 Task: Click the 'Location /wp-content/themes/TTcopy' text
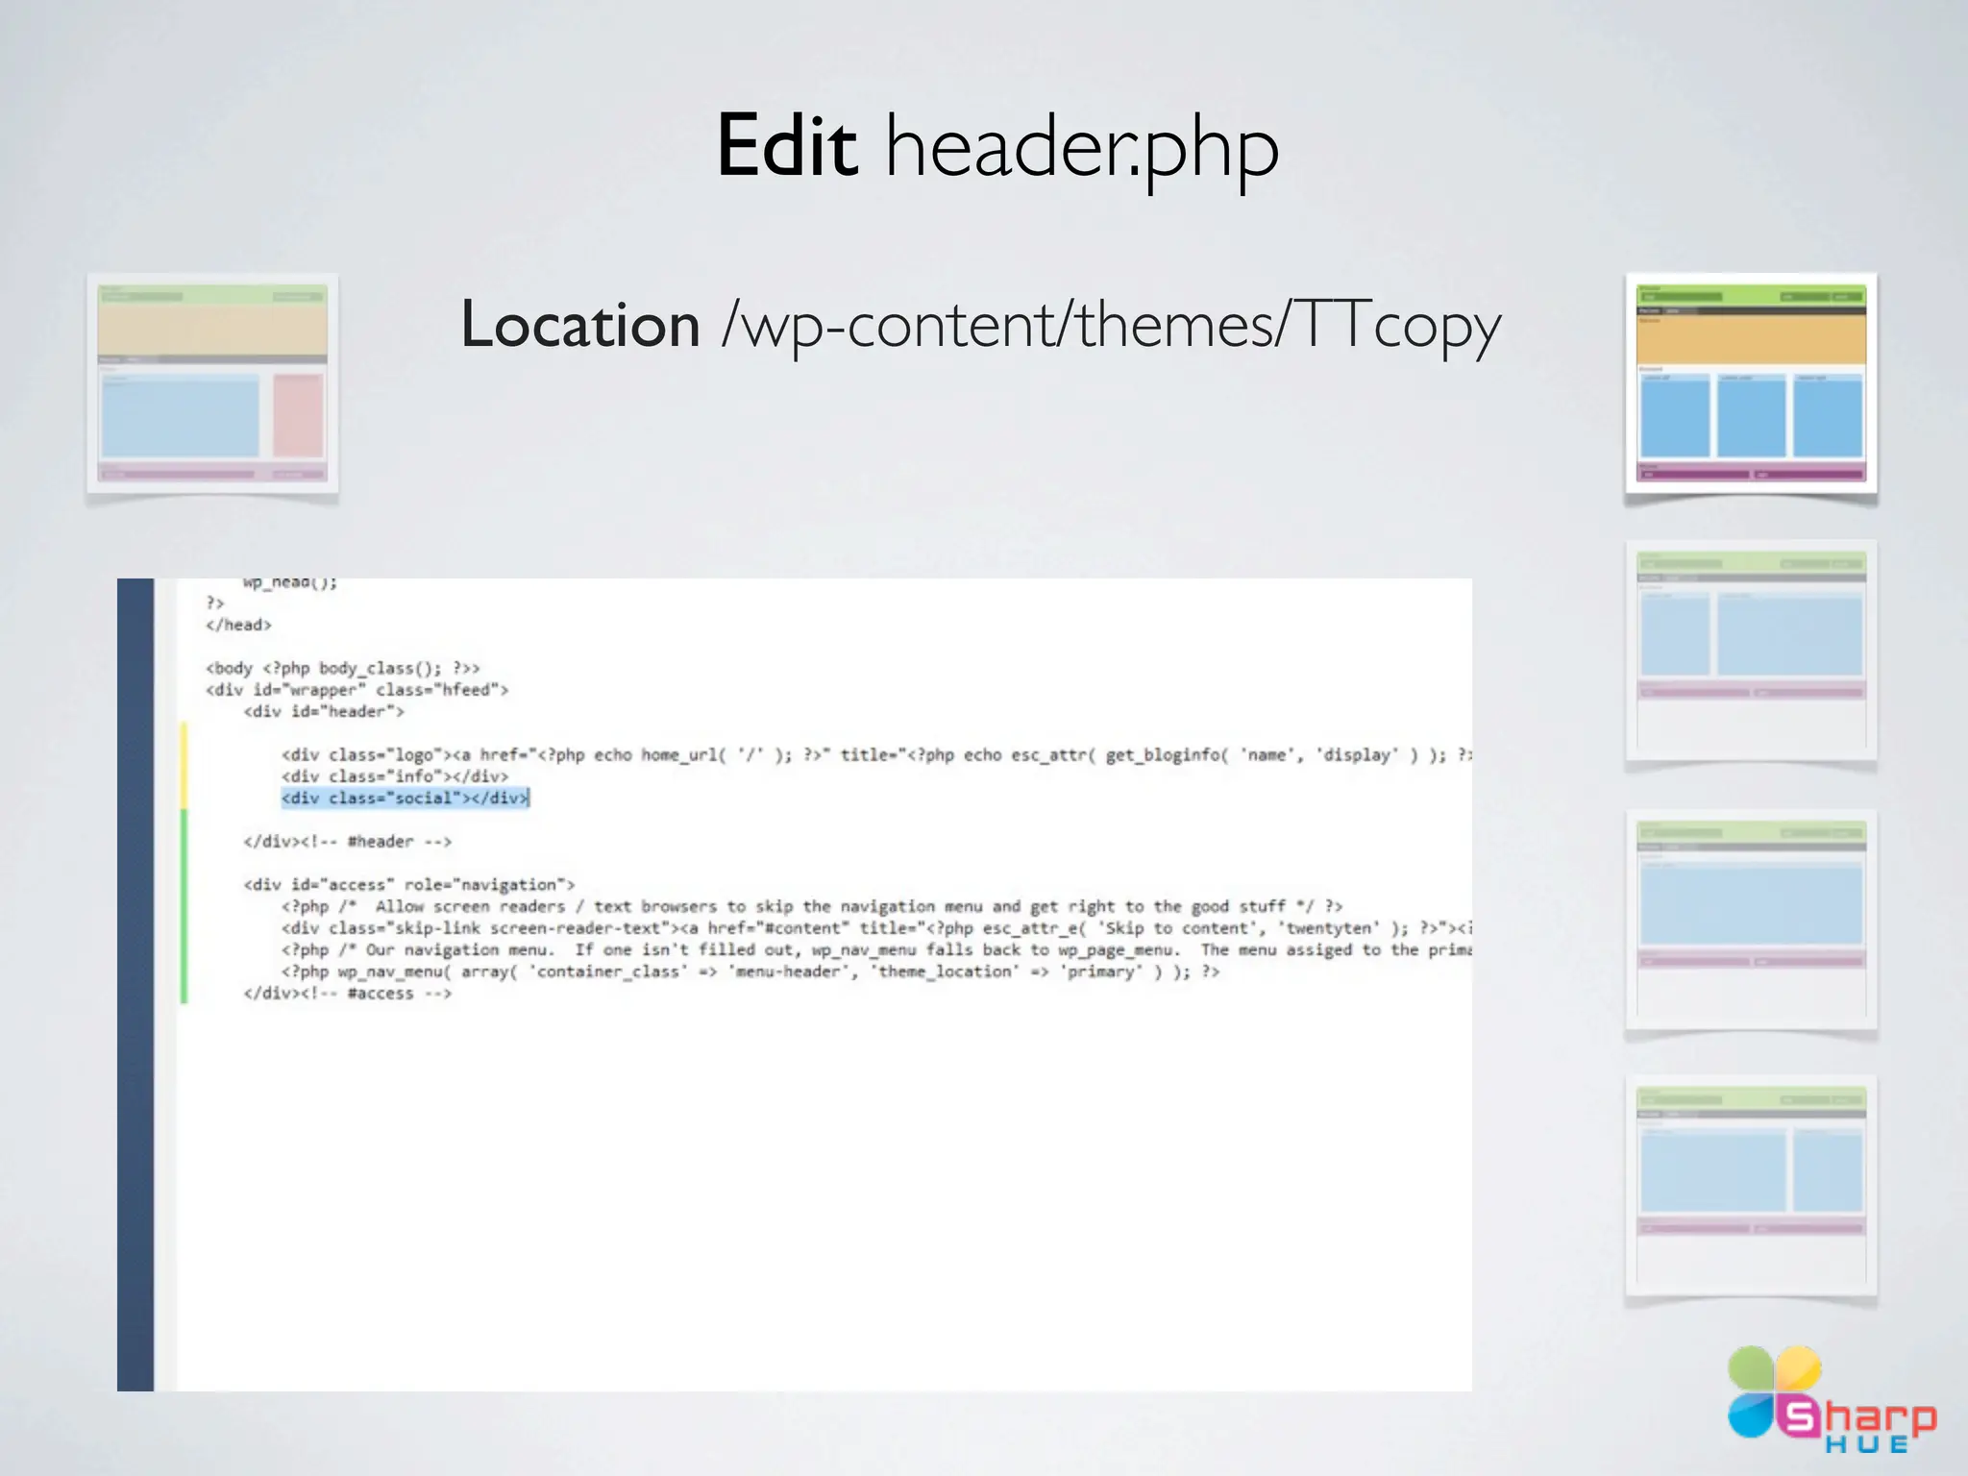(x=980, y=326)
